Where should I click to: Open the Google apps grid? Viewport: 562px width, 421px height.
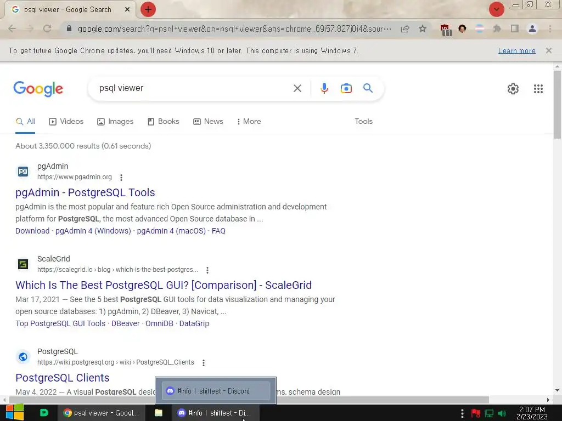tap(538, 88)
